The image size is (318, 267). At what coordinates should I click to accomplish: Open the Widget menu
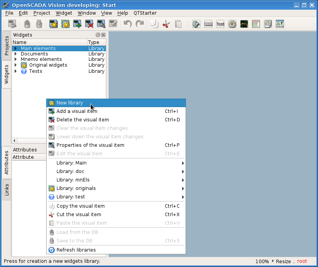pyautogui.click(x=64, y=13)
